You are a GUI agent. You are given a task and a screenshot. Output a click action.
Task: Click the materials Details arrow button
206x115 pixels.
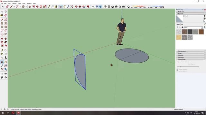point(205,27)
